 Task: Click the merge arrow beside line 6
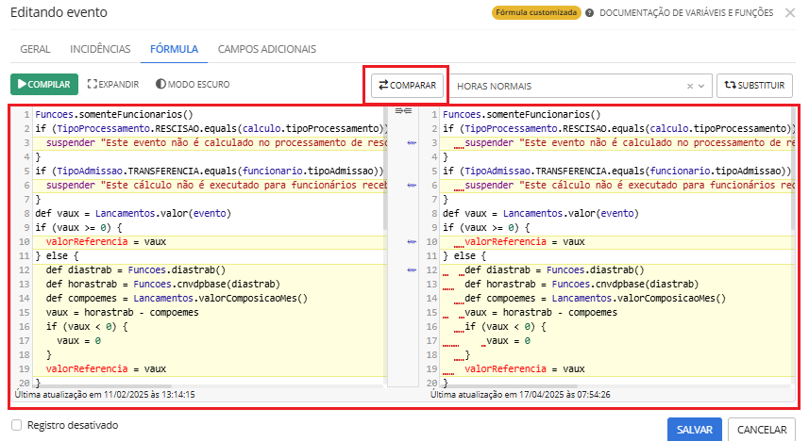412,185
